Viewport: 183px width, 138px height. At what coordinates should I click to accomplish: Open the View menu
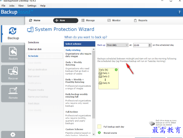coord(21,6)
